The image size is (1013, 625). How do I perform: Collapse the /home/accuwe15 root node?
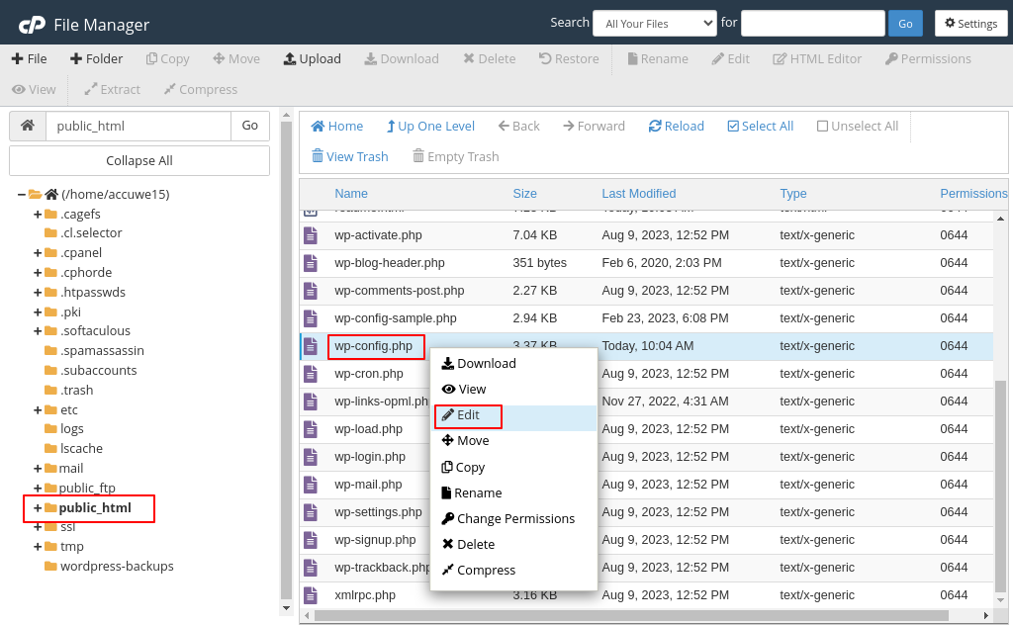(22, 195)
